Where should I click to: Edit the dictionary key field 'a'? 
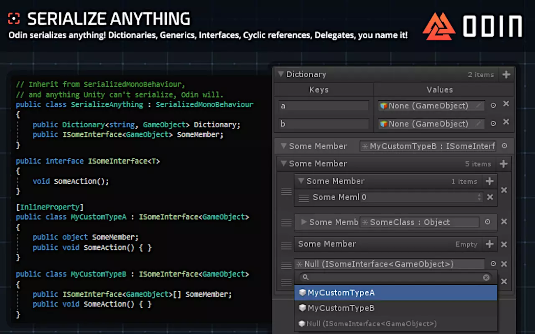click(324, 106)
